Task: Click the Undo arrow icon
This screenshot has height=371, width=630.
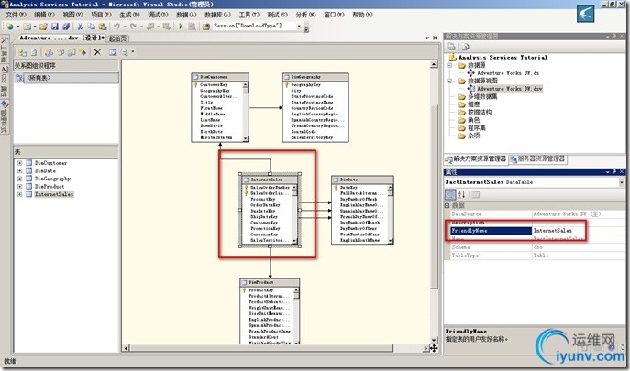Action: [x=116, y=27]
